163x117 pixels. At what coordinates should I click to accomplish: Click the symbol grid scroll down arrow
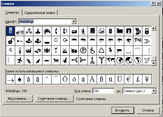154,63
